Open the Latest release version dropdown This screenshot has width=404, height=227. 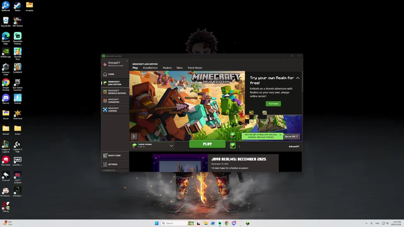(x=153, y=146)
